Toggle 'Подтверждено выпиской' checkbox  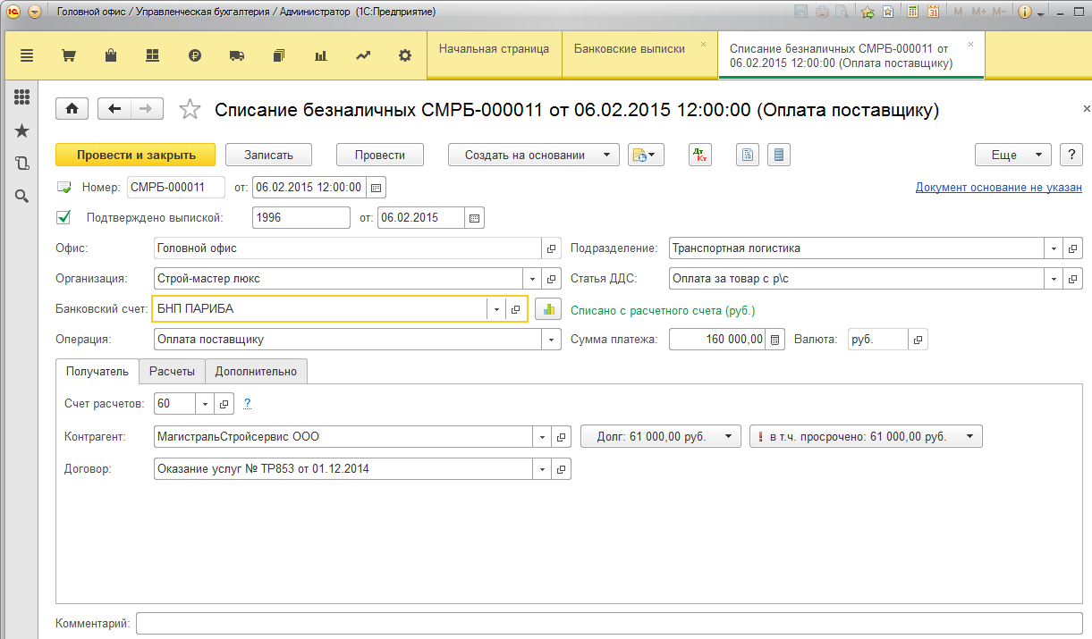[63, 216]
